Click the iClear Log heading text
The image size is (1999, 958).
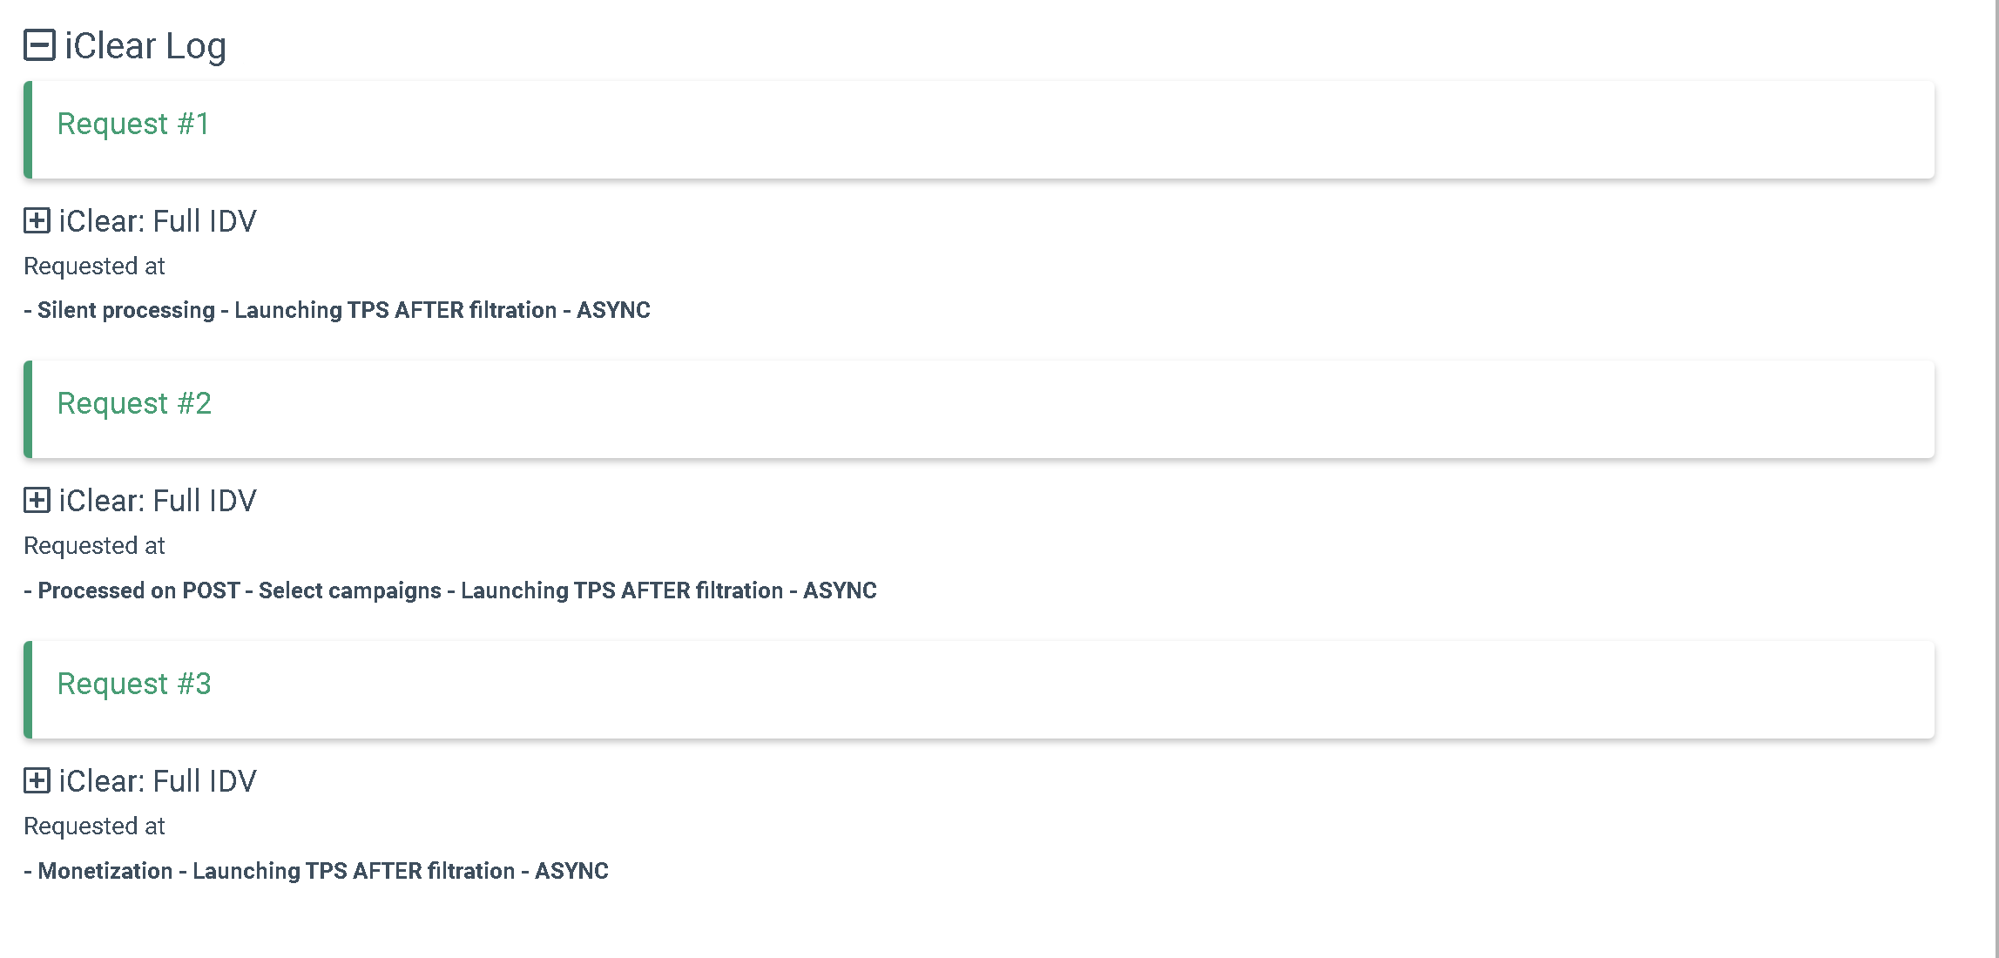(145, 45)
